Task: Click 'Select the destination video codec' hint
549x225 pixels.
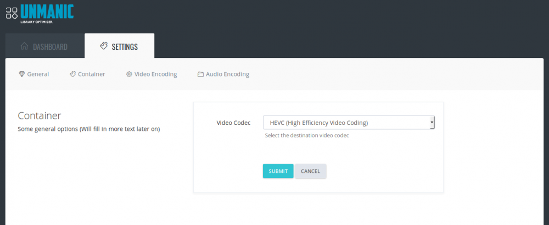Action: pyautogui.click(x=307, y=136)
